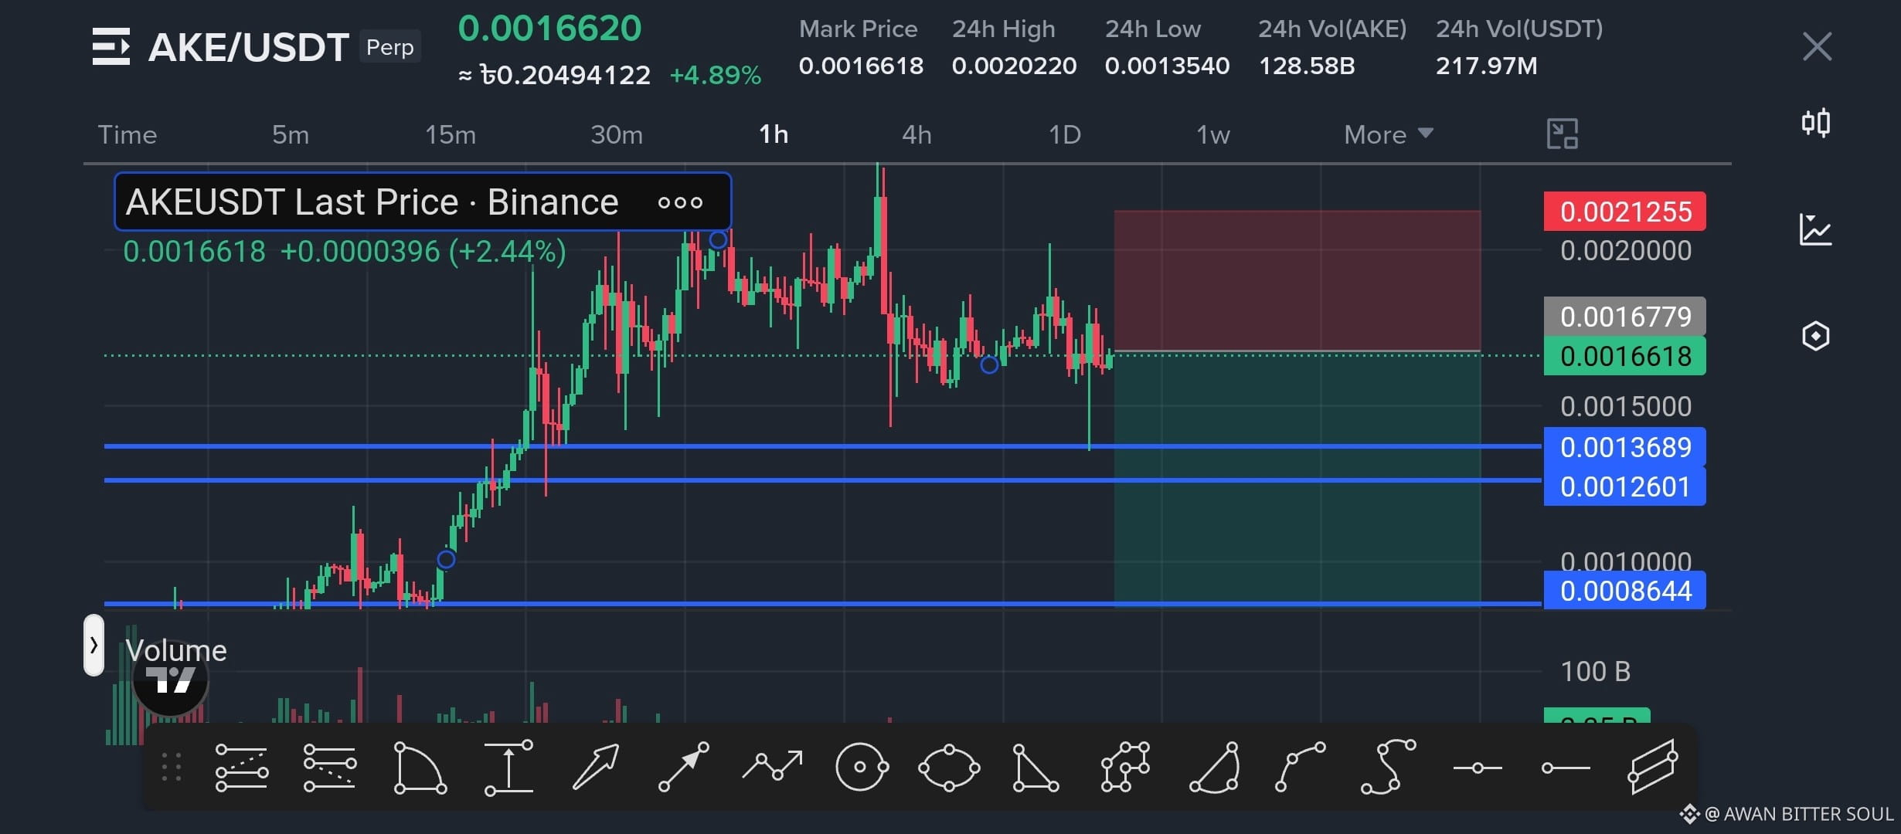The image size is (1901, 834).
Task: Close the fullscreen chart view
Action: pos(1817,46)
